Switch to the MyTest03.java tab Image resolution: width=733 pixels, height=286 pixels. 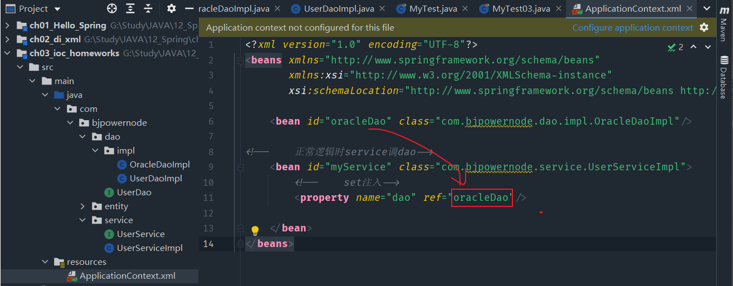click(x=521, y=9)
